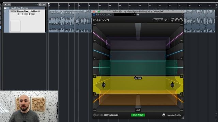Toggle solo (S) on Roman Styx track
The image size is (218, 122).
point(15,11)
